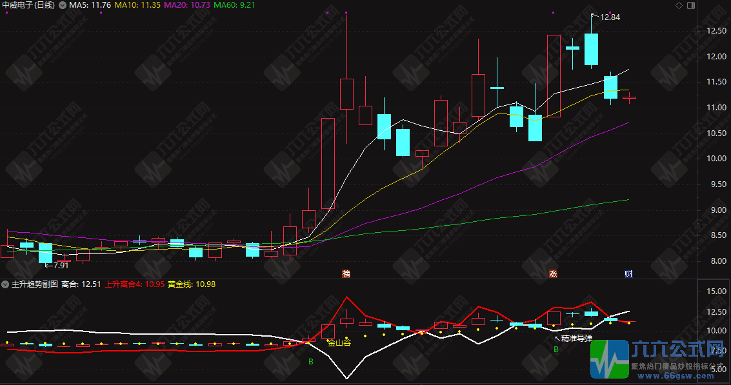The image size is (731, 385).
Task: Click the diamond icon at chart top-right
Action: point(679,6)
